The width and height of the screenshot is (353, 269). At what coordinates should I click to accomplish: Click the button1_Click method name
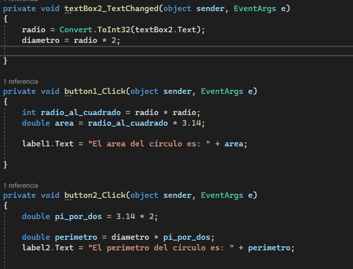coord(94,91)
